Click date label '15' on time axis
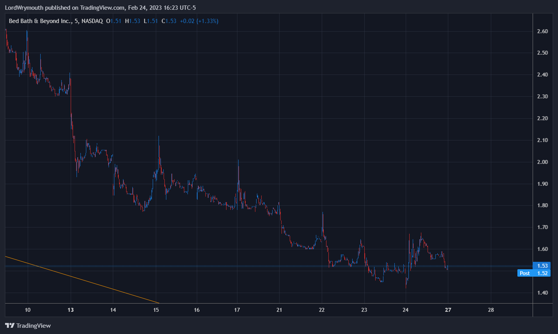 coord(156,310)
